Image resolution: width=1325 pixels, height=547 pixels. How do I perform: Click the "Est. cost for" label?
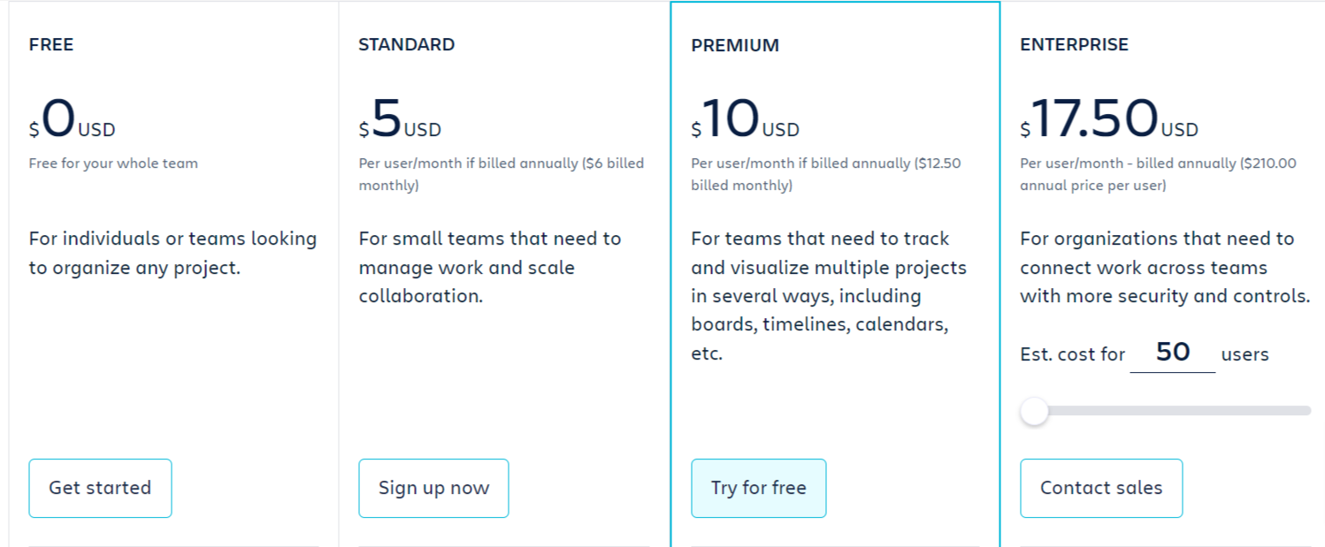[1072, 353]
